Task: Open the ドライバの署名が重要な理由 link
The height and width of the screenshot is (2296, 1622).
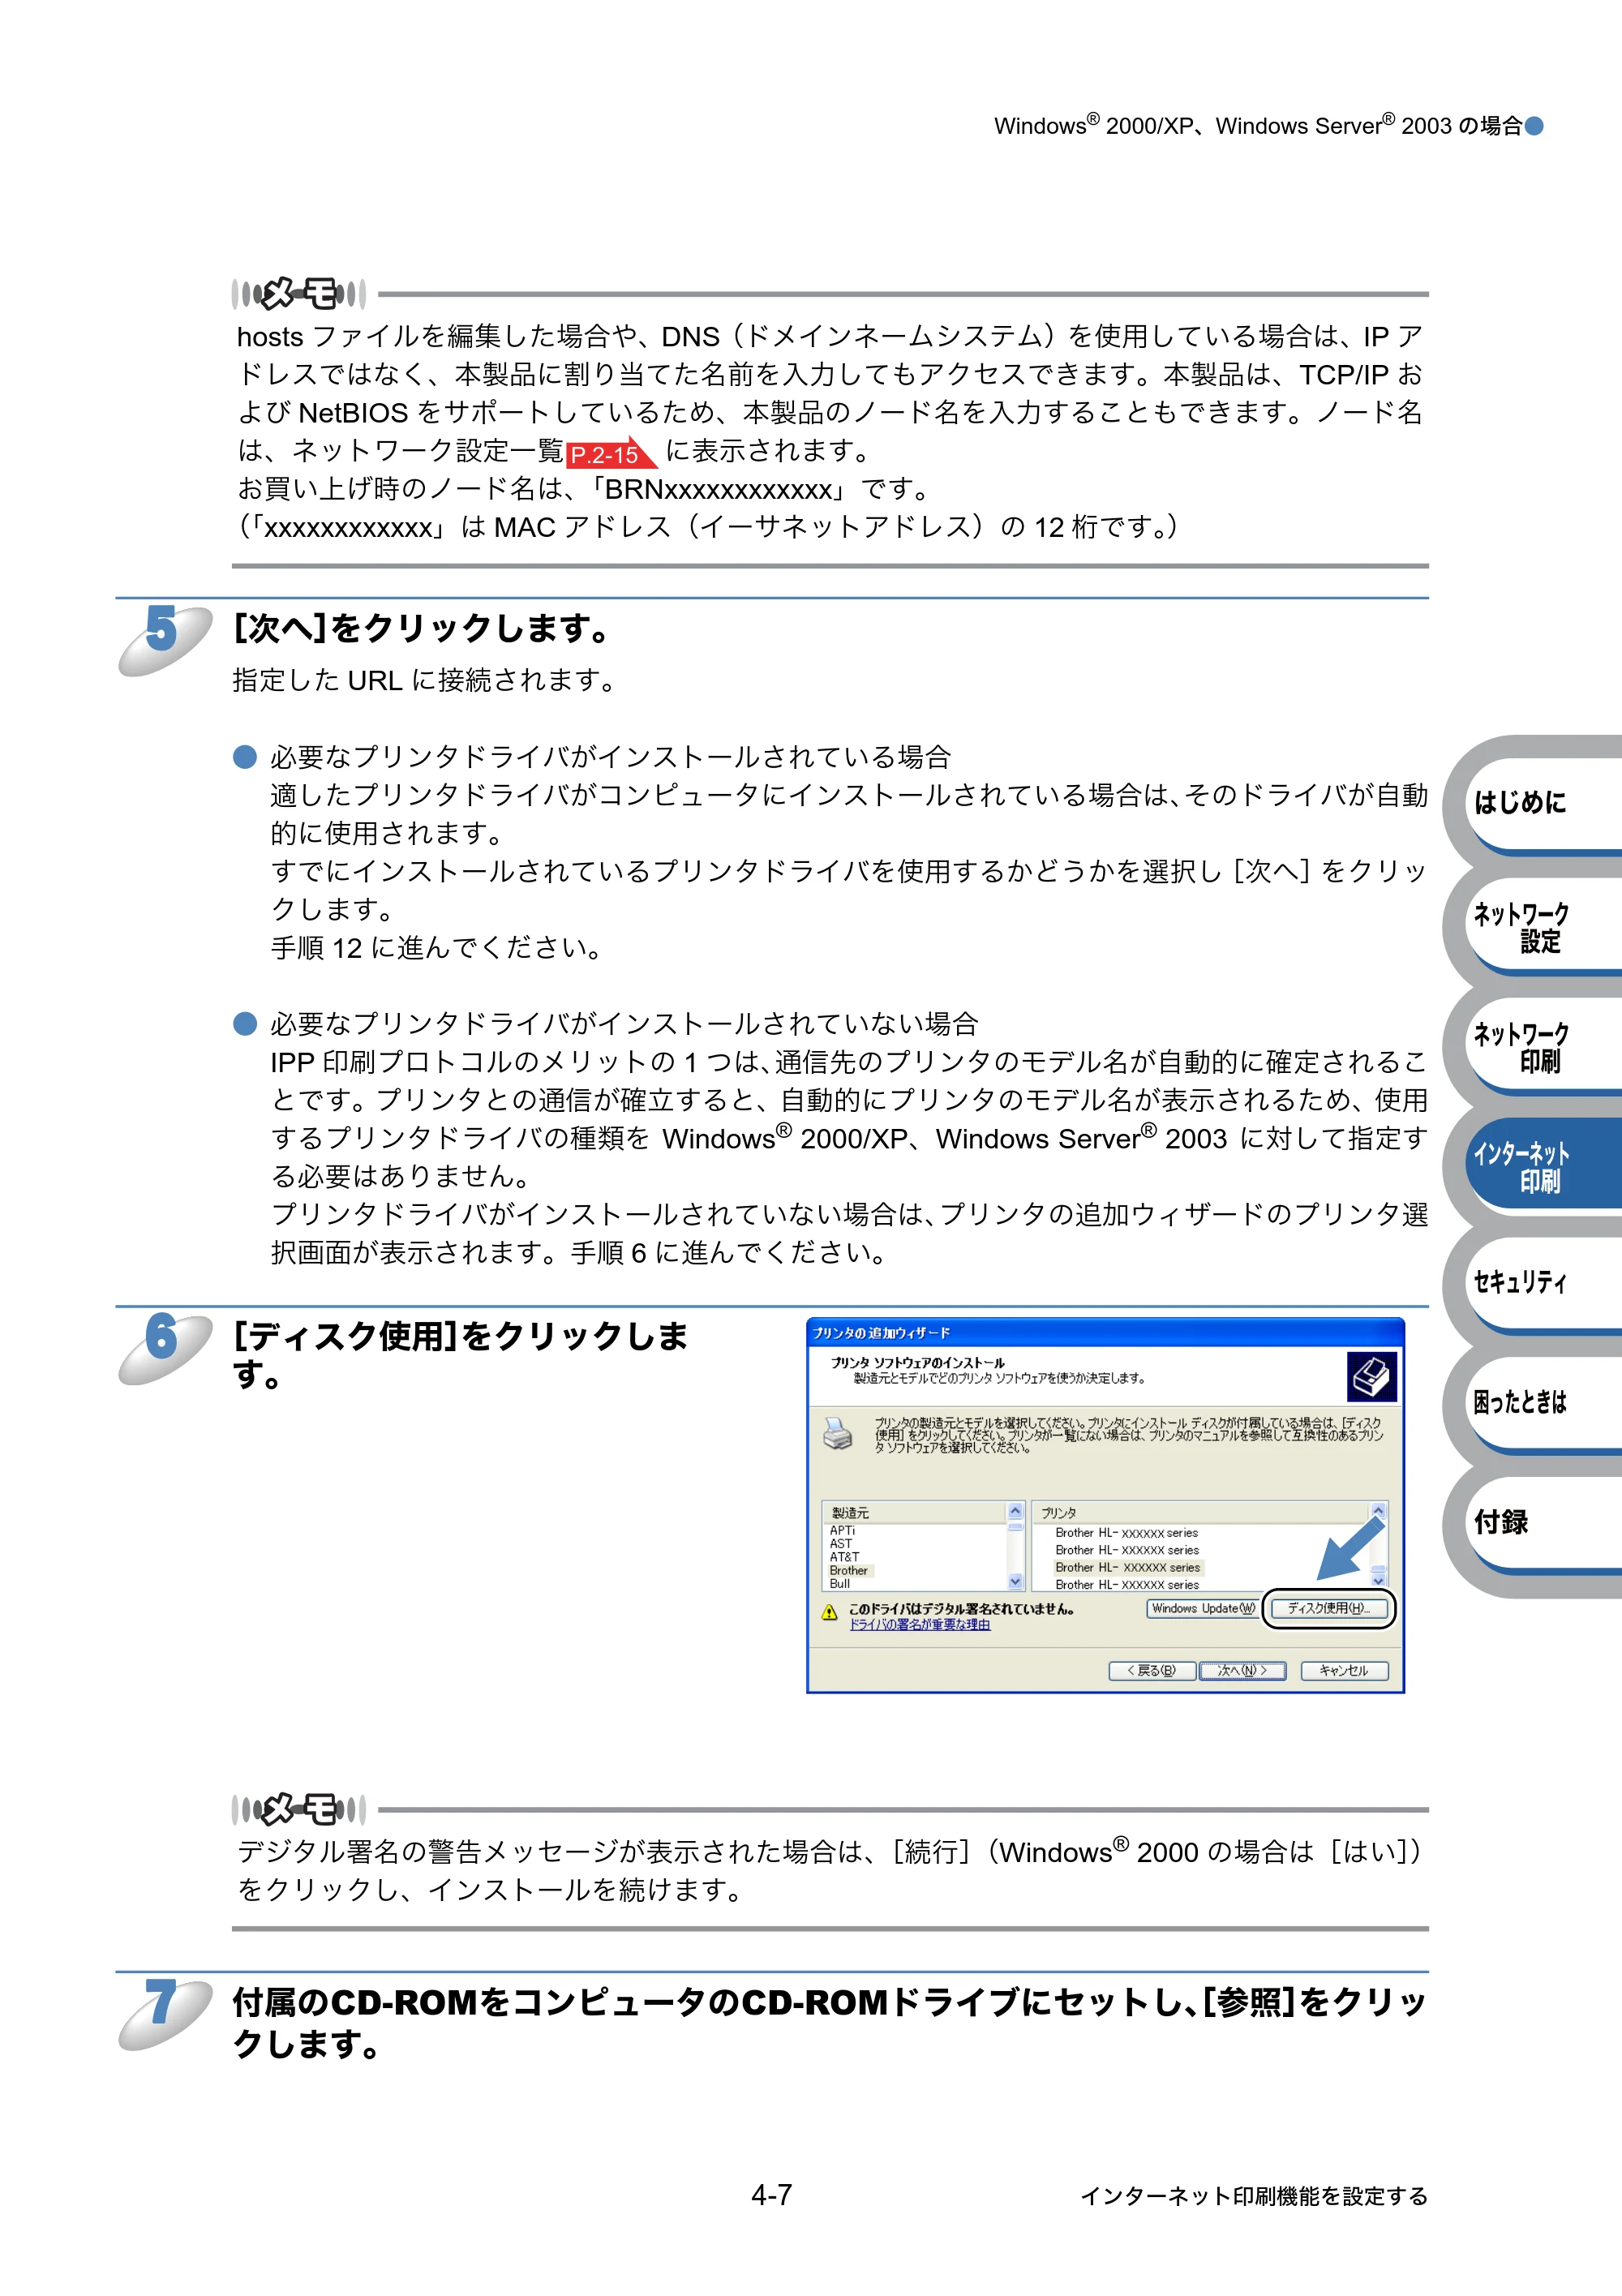Action: pos(920,1624)
